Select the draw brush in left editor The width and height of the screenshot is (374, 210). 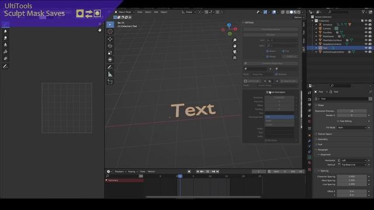tap(5, 24)
